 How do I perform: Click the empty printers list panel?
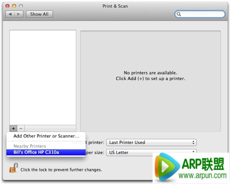42,77
